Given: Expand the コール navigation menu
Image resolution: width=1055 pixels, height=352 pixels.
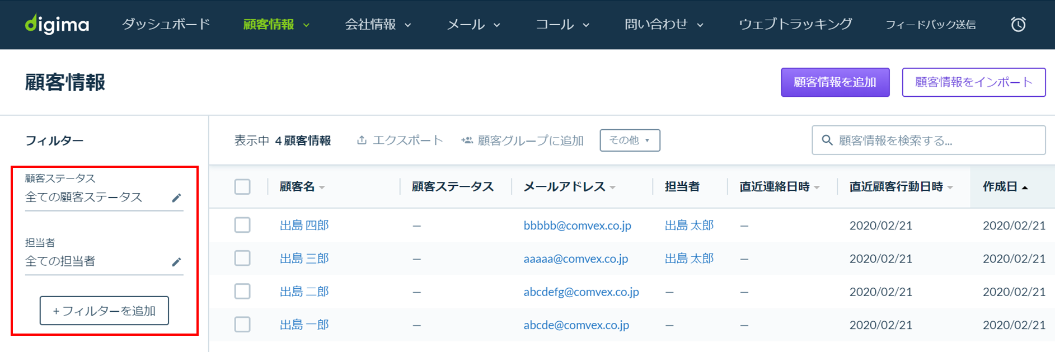Looking at the screenshot, I should pyautogui.click(x=562, y=25).
